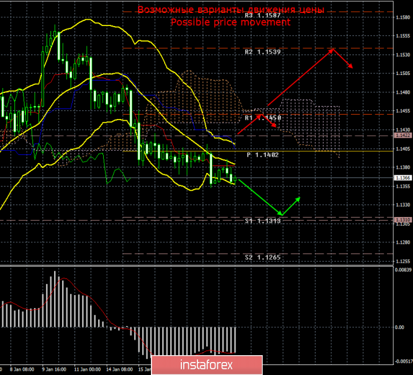Click the 1.1380 price axis value
This screenshot has width=413, height=375.
[403, 167]
